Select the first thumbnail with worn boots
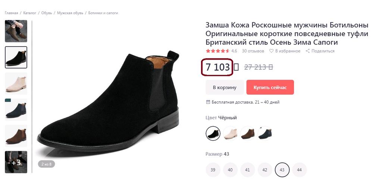Viewport: 382px width, 184px height. (16, 31)
